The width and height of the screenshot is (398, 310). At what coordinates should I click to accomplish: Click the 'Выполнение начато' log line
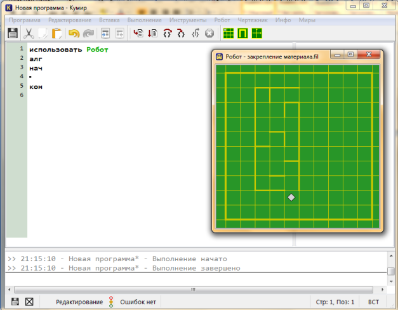point(117,259)
